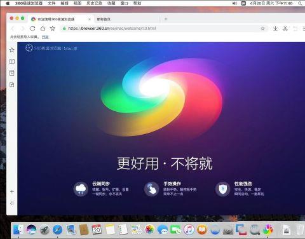The image size is (305, 239).
Task: Add a sidebar item with plus icon
Action: (x=12, y=192)
